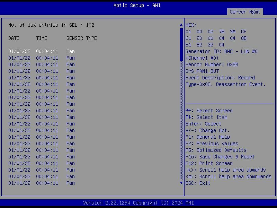Click the 'ESC: Exit' help line
The width and height of the screenshot is (277, 208).
tap(198, 183)
